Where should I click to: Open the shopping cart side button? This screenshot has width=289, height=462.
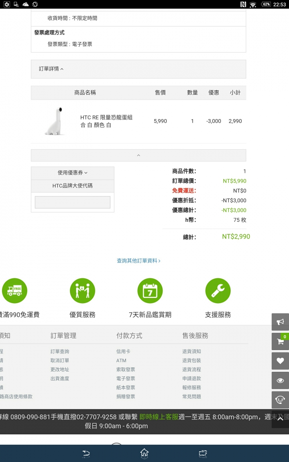(x=280, y=341)
